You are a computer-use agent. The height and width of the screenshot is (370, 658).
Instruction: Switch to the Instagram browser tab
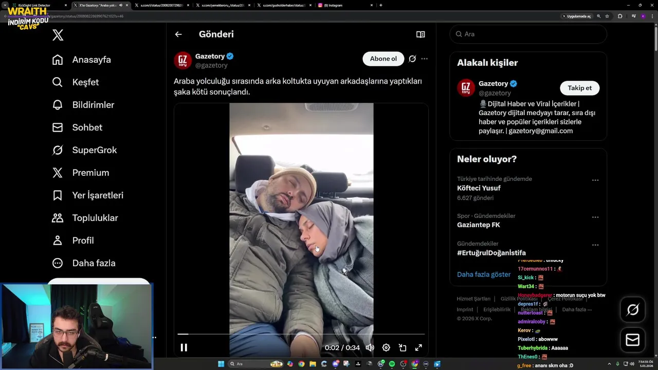tap(344, 5)
